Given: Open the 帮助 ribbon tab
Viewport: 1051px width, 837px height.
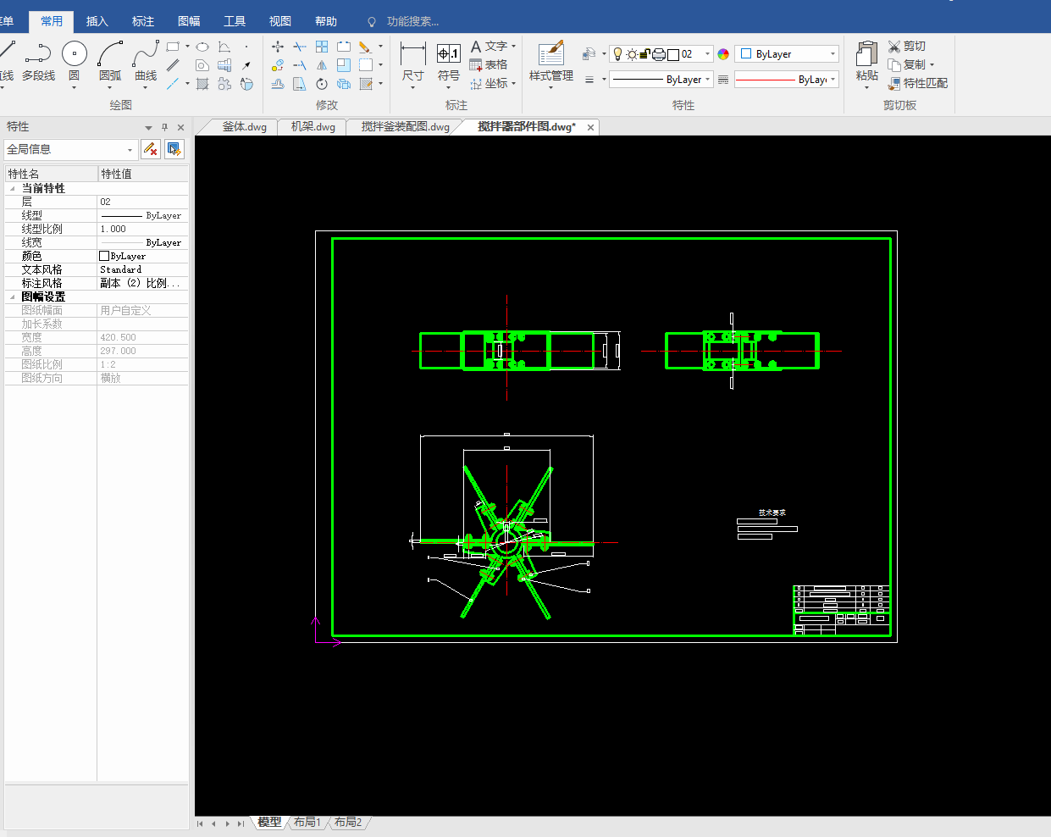Looking at the screenshot, I should pos(326,21).
